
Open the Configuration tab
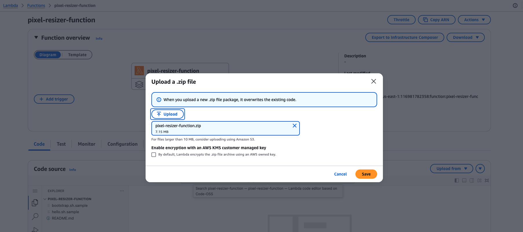point(122,144)
